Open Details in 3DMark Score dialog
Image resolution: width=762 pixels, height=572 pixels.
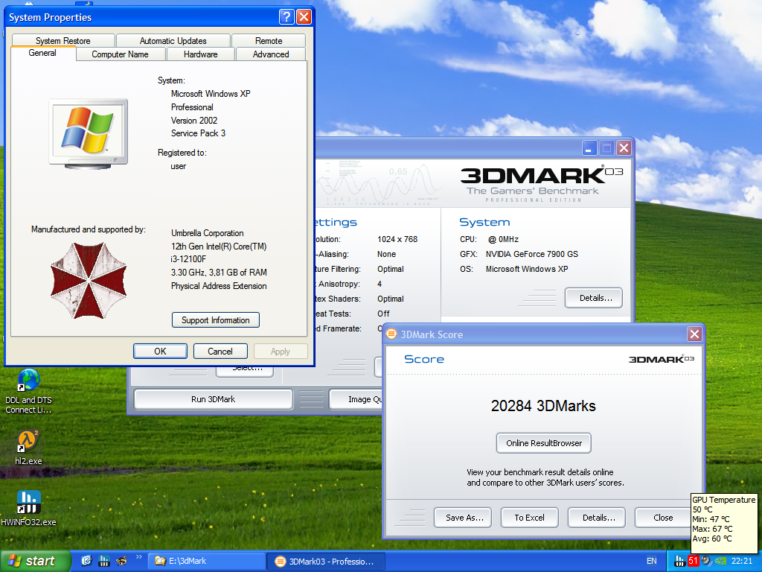[597, 518]
